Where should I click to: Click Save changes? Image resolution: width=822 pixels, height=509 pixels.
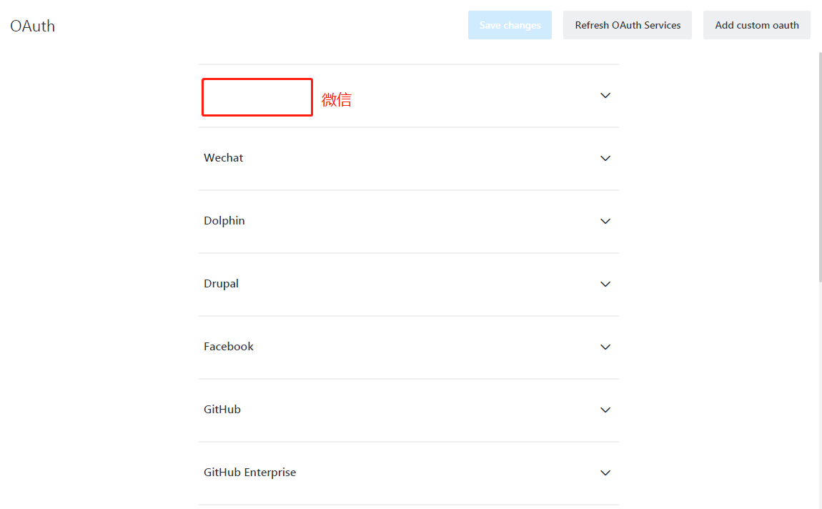510,25
